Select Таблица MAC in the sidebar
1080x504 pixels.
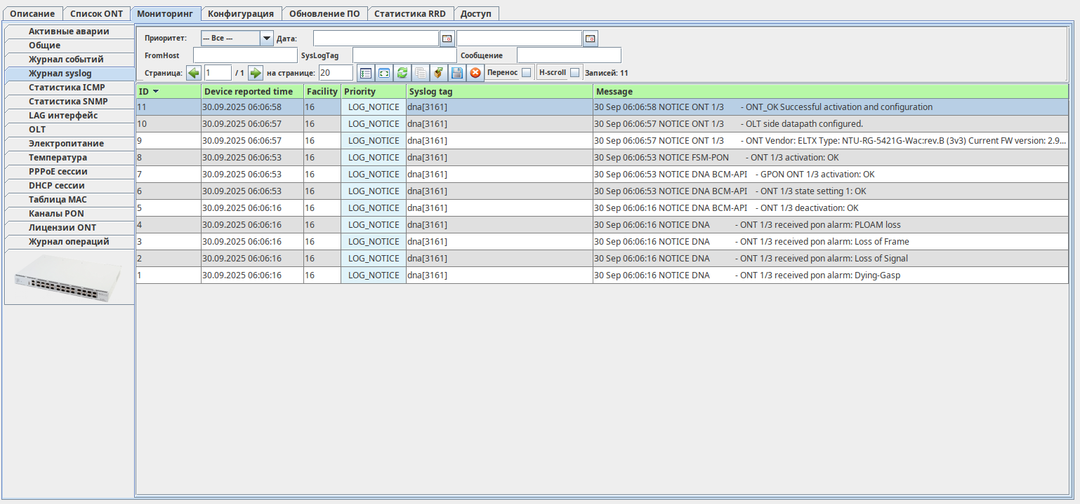pos(69,200)
